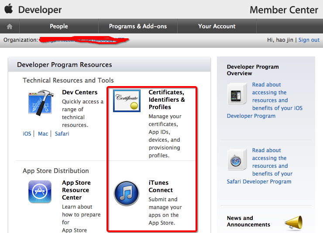Read about iOS Developer Program link
Viewport: 323px width, 233px height.
[265, 100]
